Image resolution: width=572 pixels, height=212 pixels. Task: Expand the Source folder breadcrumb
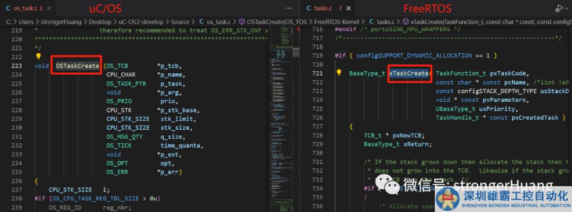(x=180, y=22)
